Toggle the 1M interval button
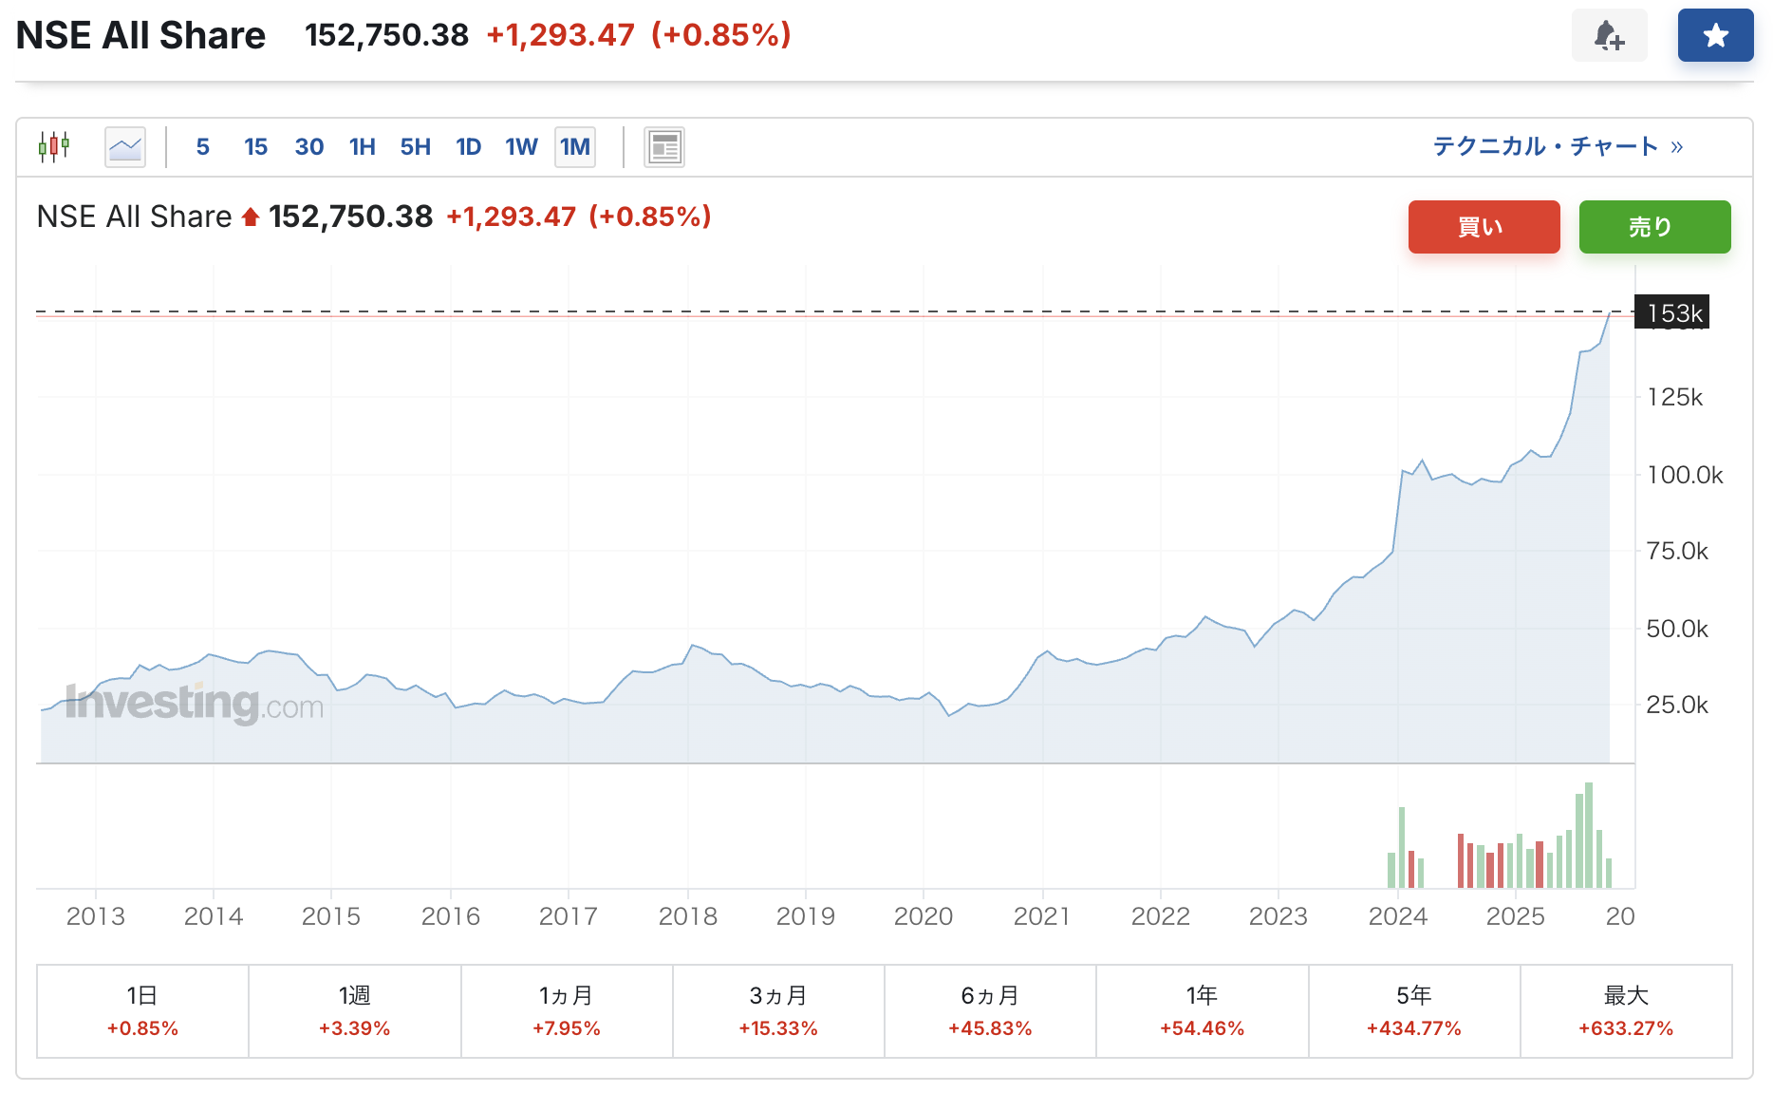Screen dimensions: 1792x1111 575,147
